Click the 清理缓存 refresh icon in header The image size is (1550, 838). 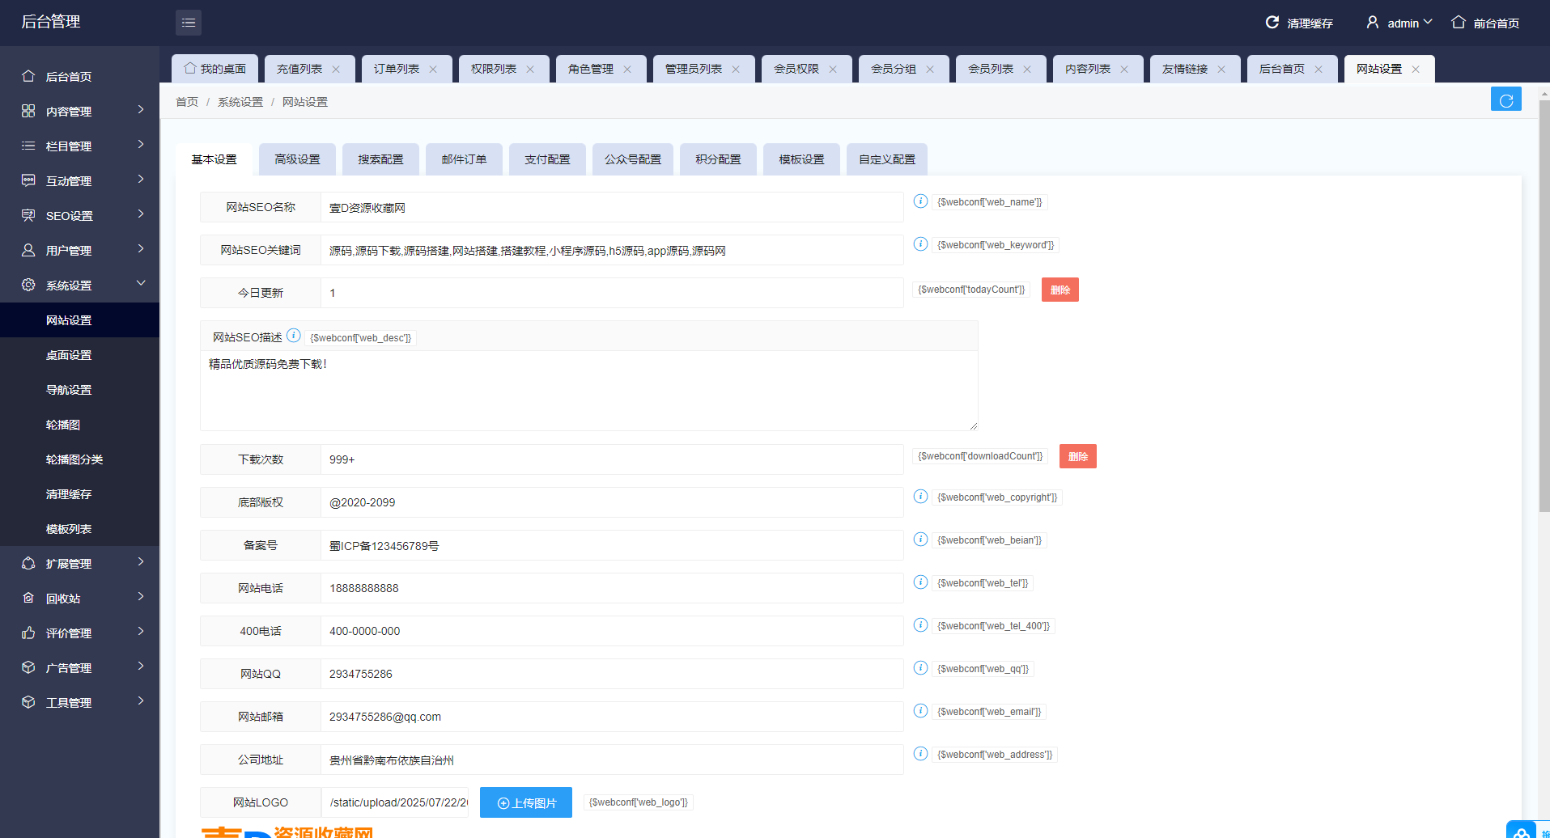click(x=1272, y=23)
